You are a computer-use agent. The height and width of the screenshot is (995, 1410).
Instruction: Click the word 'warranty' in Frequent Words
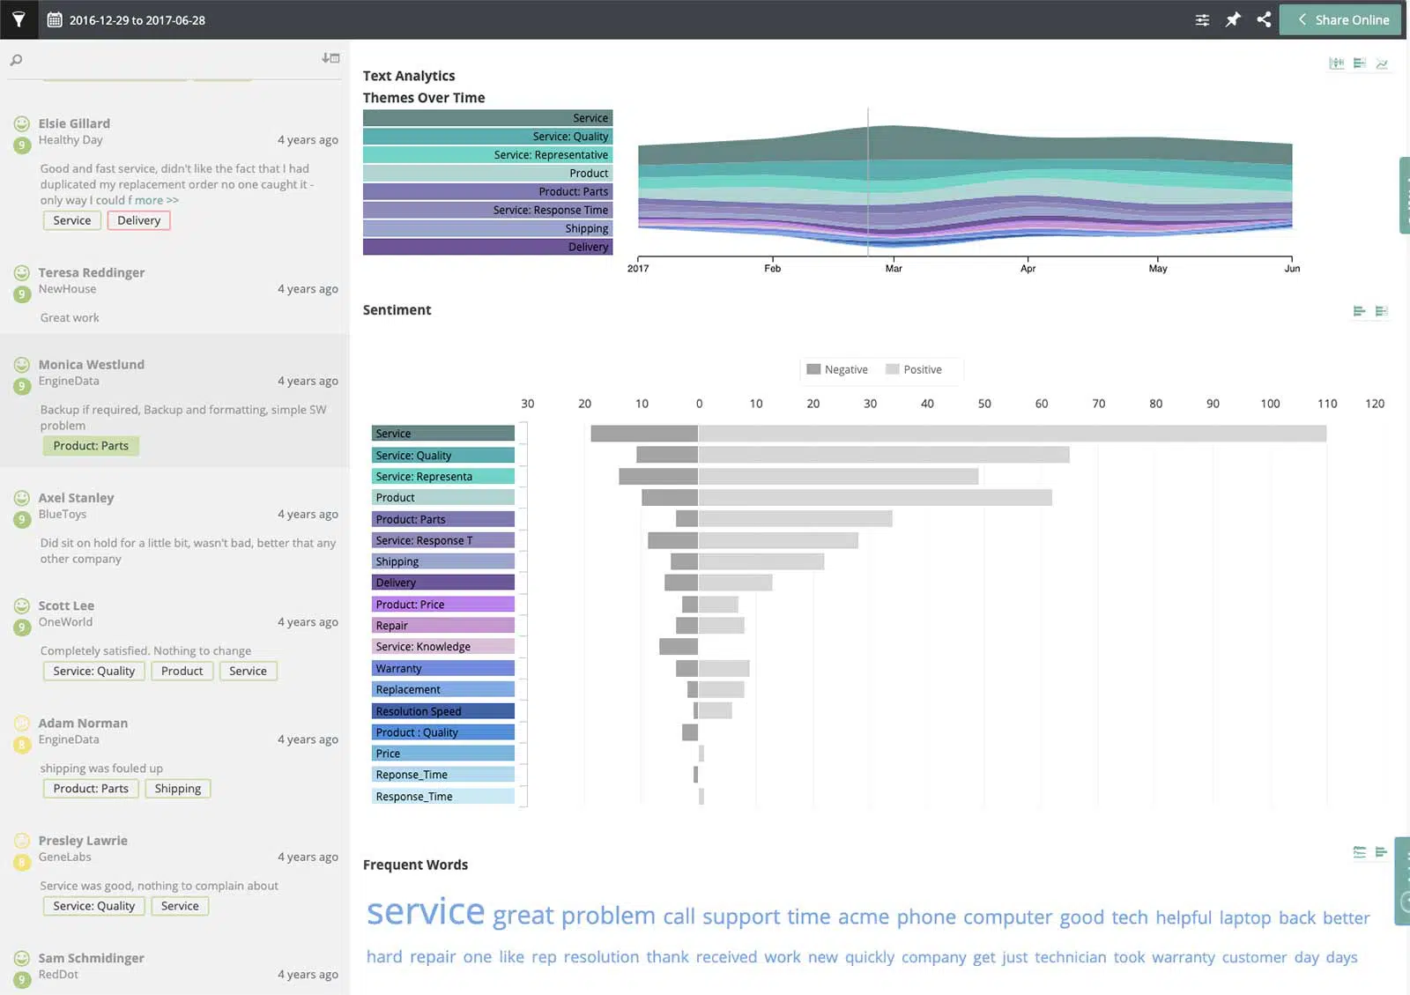(1183, 957)
